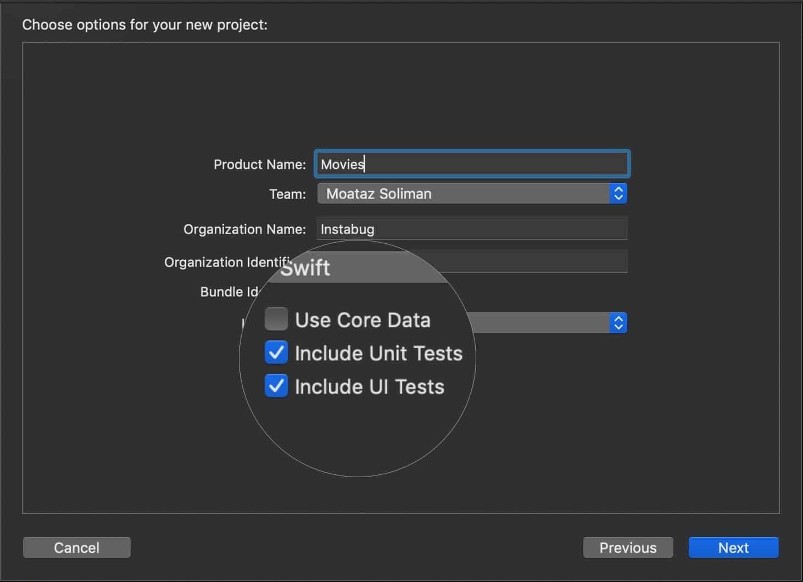Click the Use Core Data label text
Image resolution: width=803 pixels, height=582 pixels.
click(x=363, y=320)
